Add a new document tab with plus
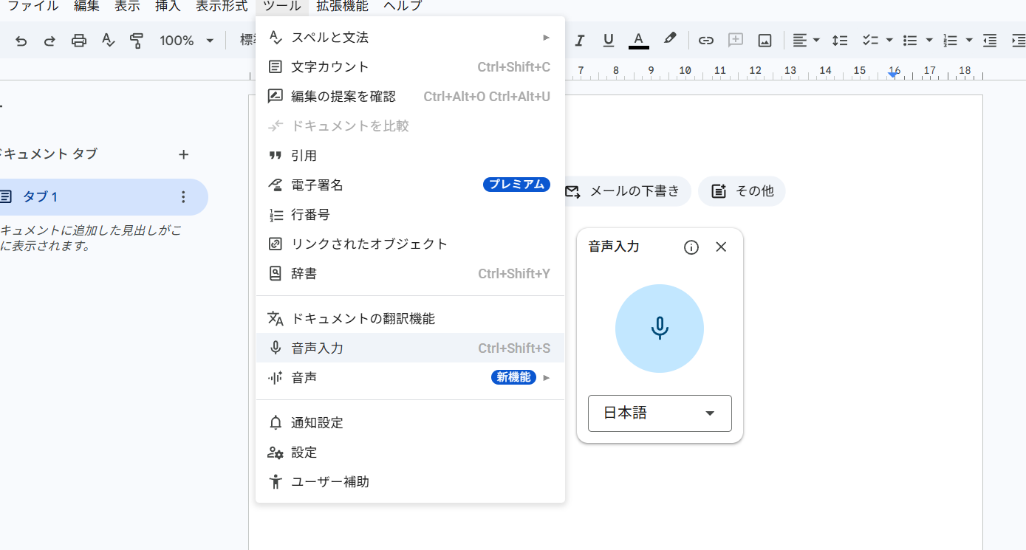 tap(184, 154)
